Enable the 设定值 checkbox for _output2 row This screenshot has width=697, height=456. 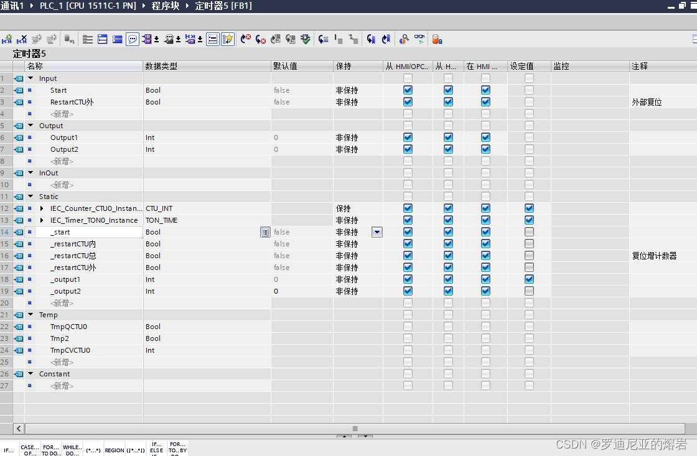[529, 291]
